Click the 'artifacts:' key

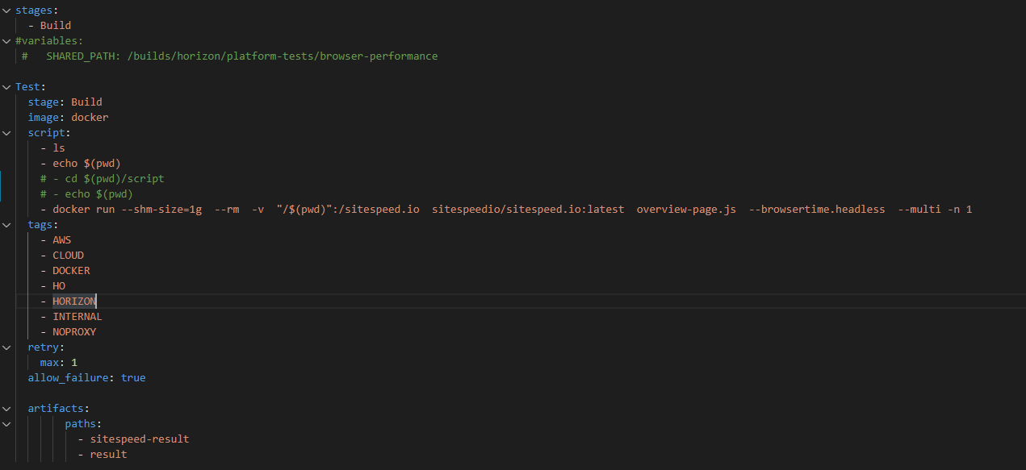click(x=59, y=409)
